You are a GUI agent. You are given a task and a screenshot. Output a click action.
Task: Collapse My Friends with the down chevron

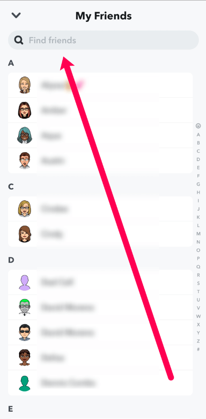pyautogui.click(x=16, y=16)
